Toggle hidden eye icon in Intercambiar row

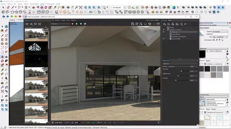tap(214, 40)
